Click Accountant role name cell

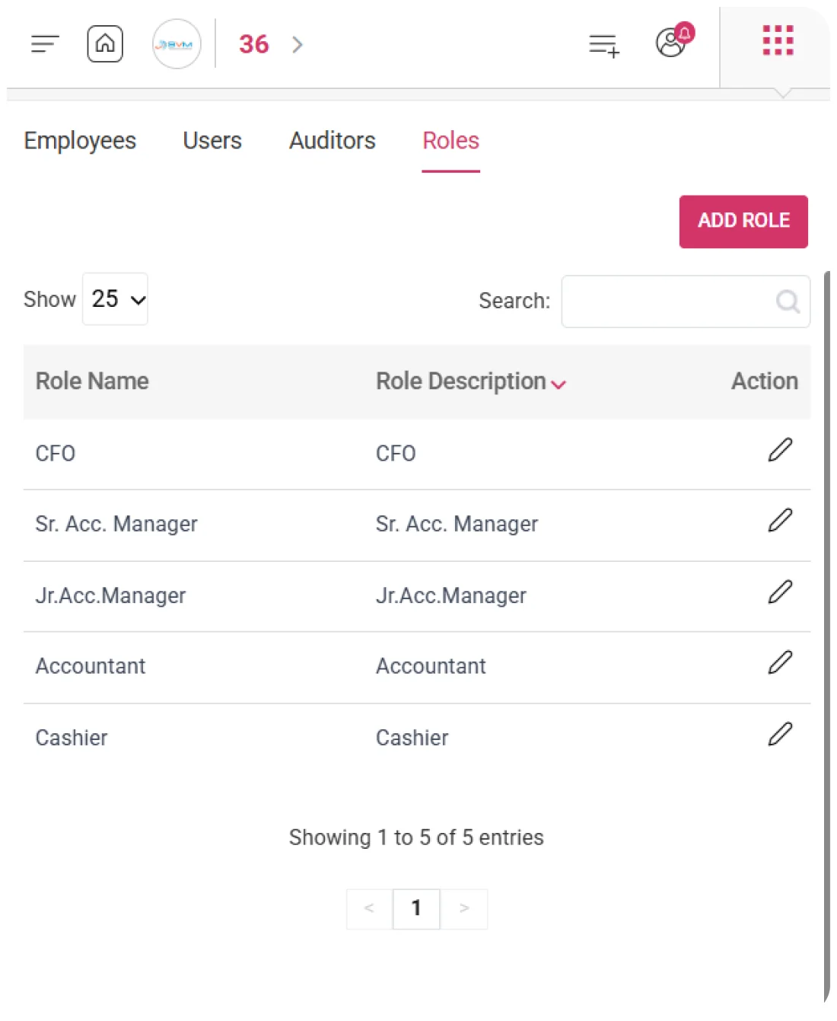tap(91, 666)
